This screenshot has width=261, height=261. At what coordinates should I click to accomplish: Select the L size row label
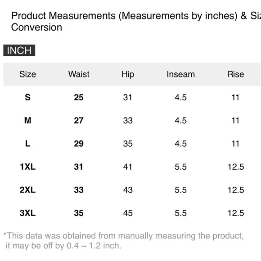point(27,144)
